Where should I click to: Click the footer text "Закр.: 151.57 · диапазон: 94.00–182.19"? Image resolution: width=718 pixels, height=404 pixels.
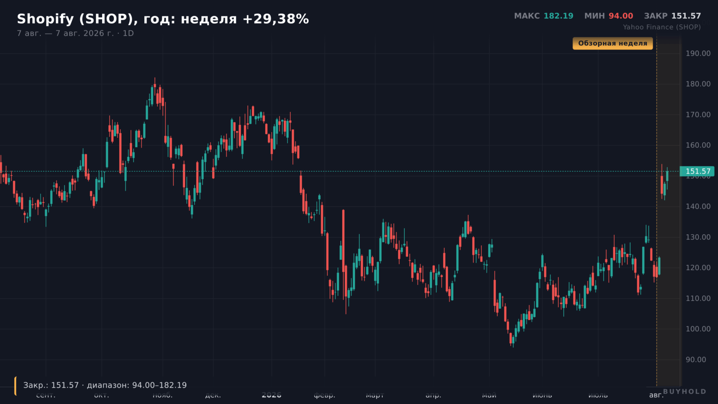tap(105, 385)
